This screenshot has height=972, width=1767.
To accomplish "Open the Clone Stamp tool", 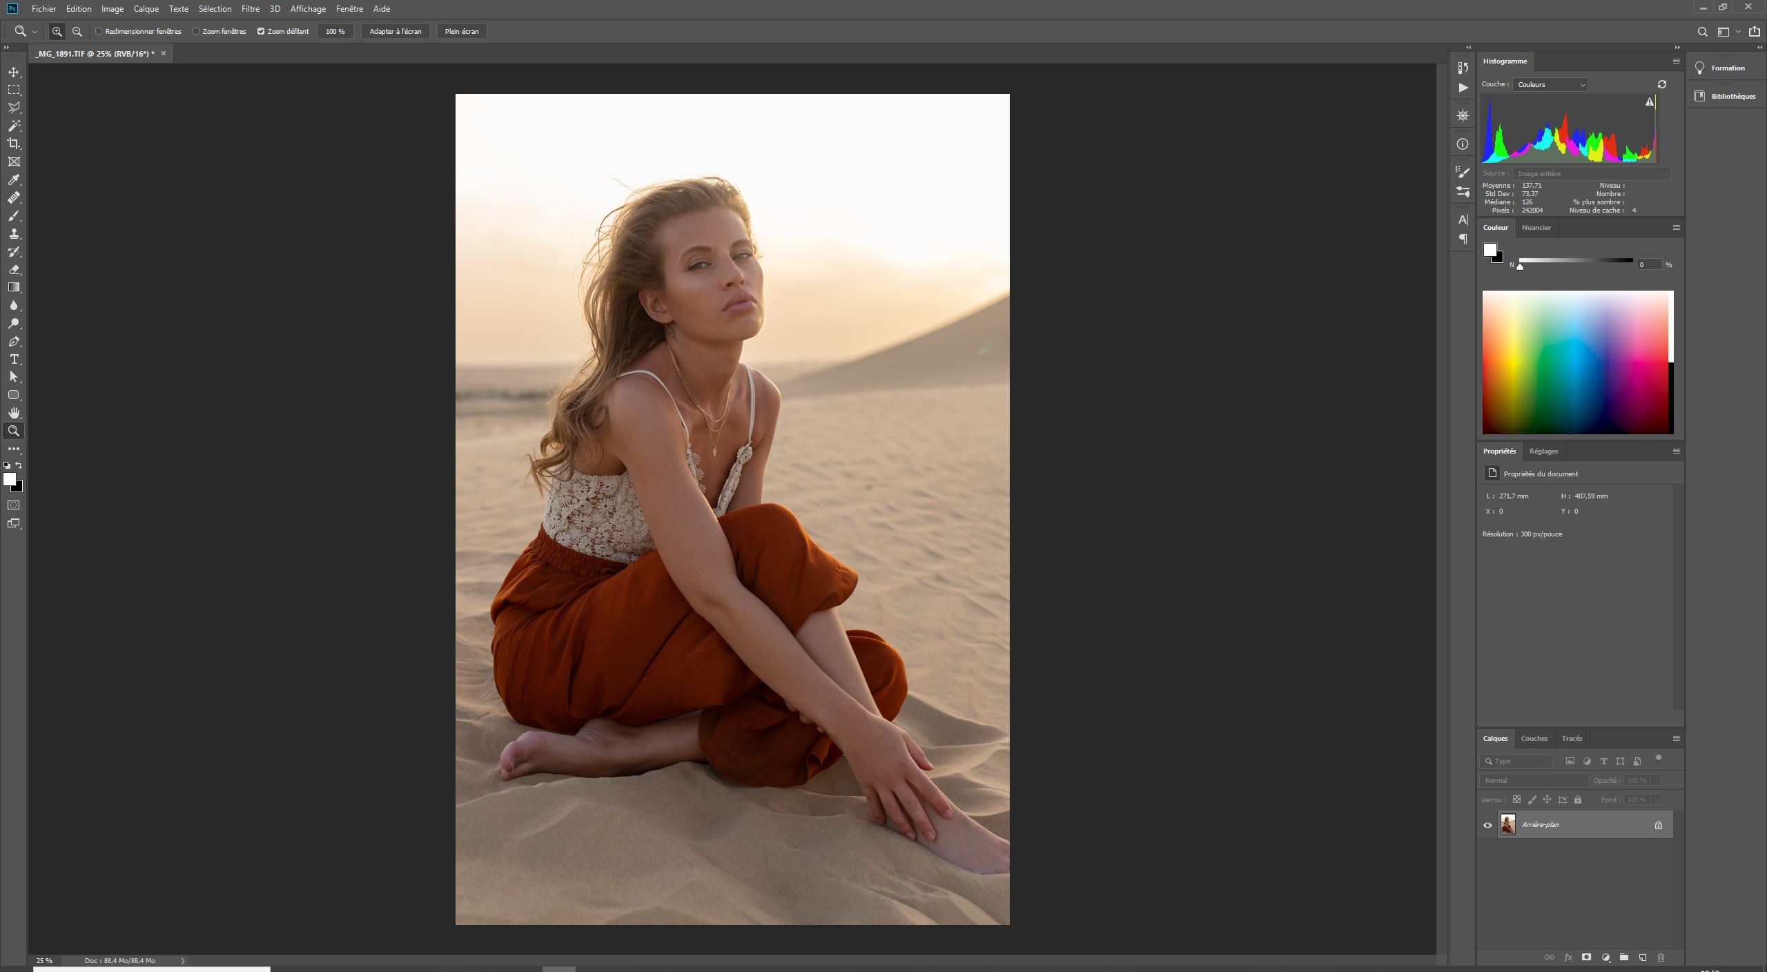I will point(14,233).
